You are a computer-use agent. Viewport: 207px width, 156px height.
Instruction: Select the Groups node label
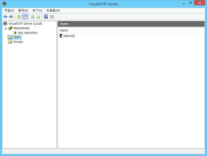point(18,42)
